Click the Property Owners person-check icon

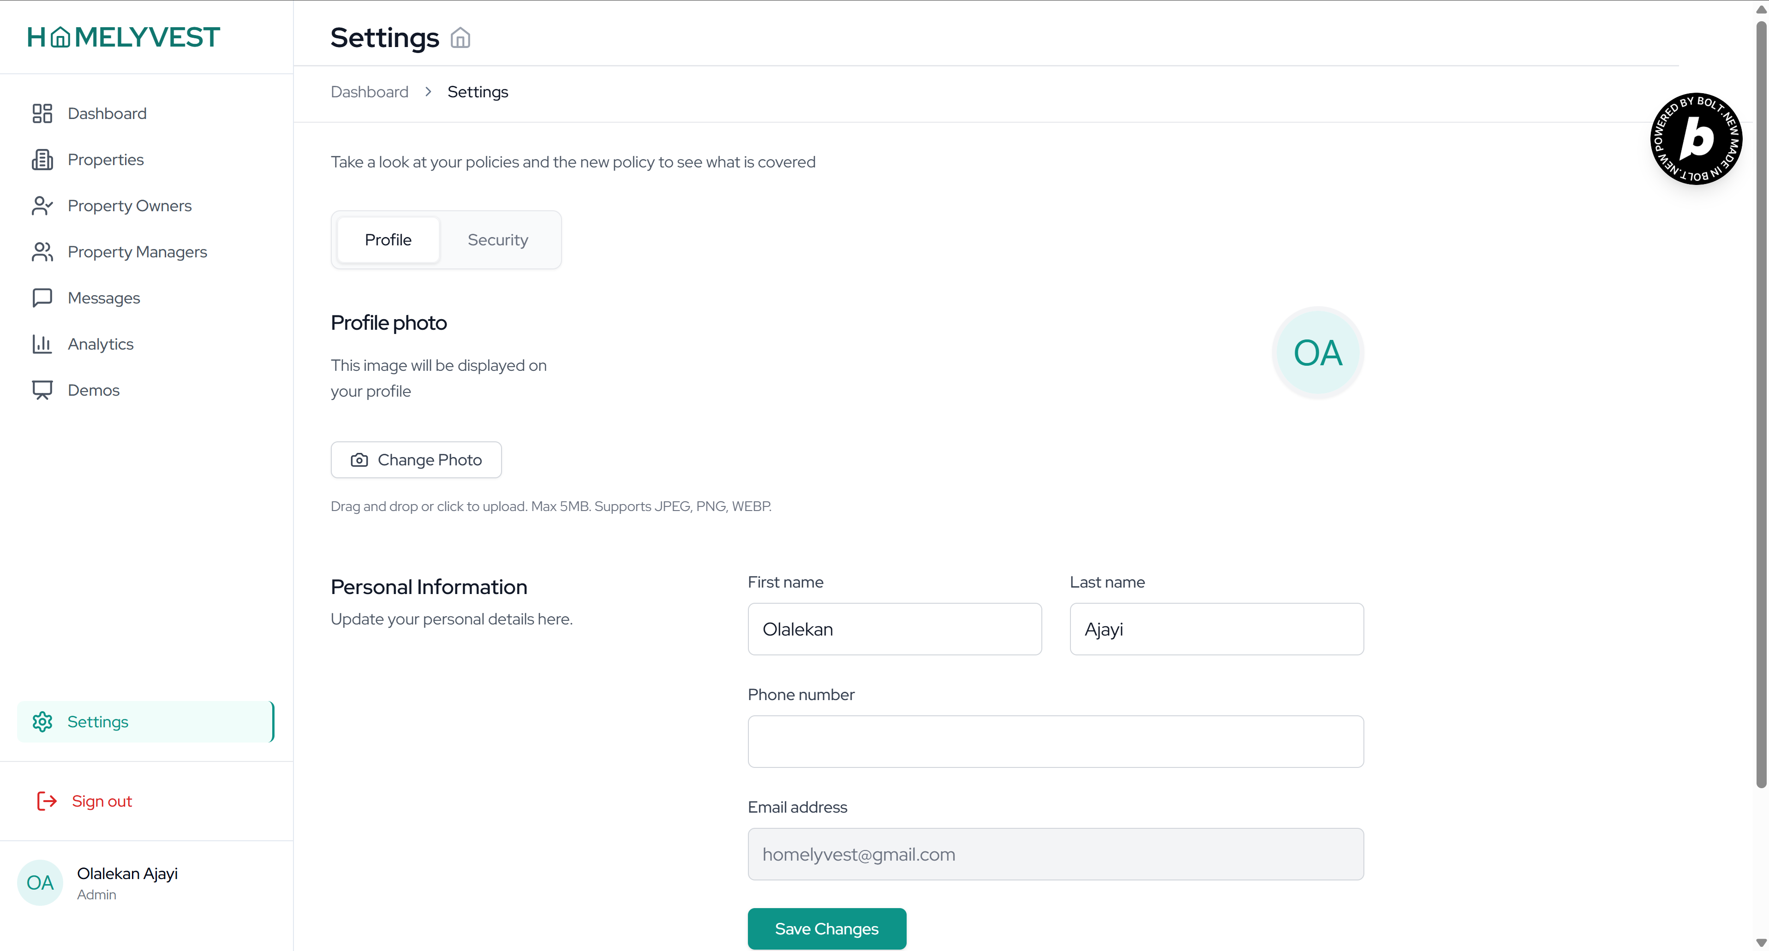pyautogui.click(x=42, y=205)
